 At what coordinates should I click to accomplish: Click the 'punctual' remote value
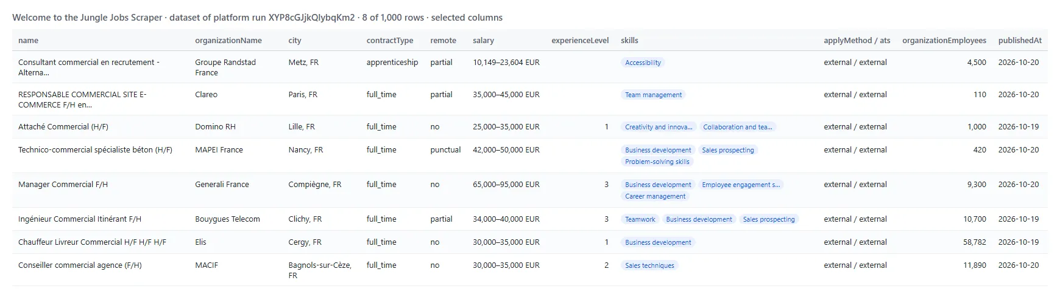[445, 150]
